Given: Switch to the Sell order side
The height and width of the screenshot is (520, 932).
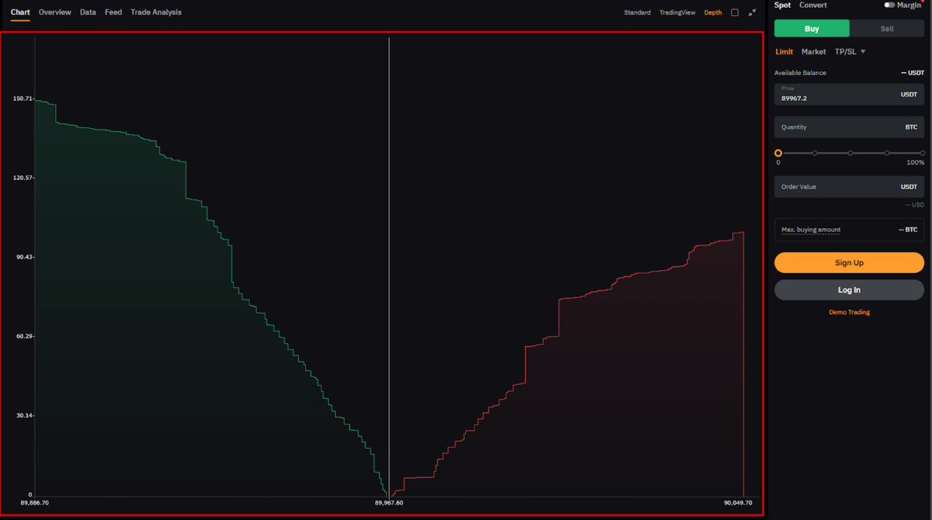Looking at the screenshot, I should [886, 28].
